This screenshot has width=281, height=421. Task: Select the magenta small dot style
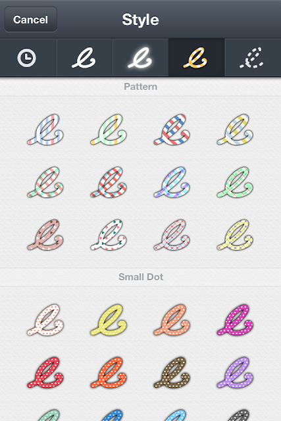[236, 320]
